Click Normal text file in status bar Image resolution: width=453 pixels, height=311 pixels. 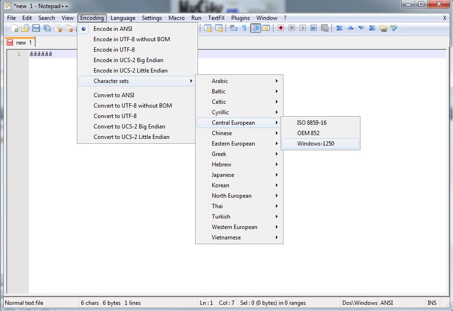(24, 303)
